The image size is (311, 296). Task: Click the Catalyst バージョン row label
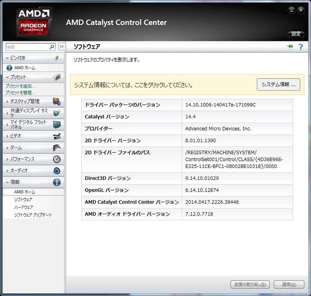click(x=107, y=117)
